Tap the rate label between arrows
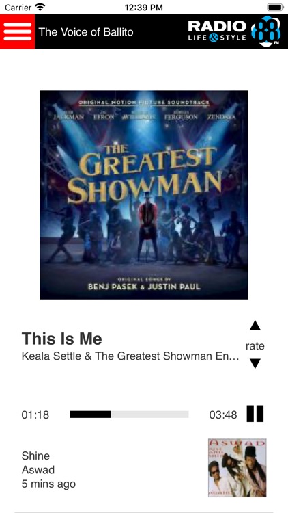Screen dimensions: 288x513 tap(255, 346)
